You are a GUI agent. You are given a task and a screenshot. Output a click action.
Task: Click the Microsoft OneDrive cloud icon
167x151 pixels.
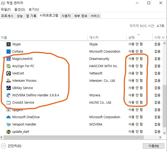click(9, 117)
